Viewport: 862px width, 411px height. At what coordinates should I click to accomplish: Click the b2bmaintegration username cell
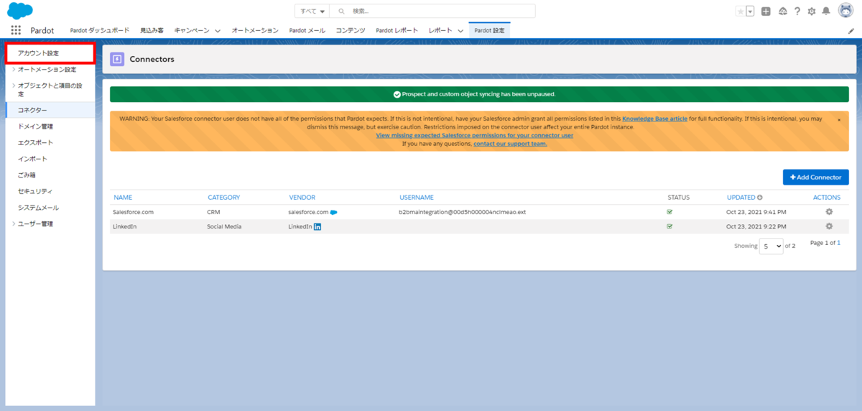point(463,213)
